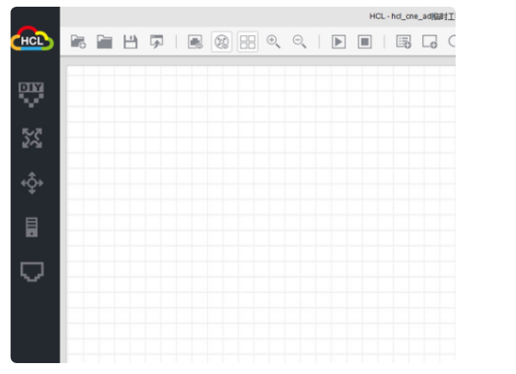The width and height of the screenshot is (516, 374).
Task: Add a text note list icon
Action: point(404,42)
